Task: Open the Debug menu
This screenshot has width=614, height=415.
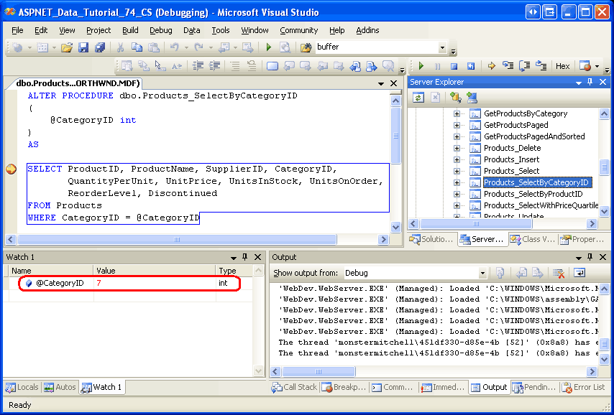Action: point(160,30)
